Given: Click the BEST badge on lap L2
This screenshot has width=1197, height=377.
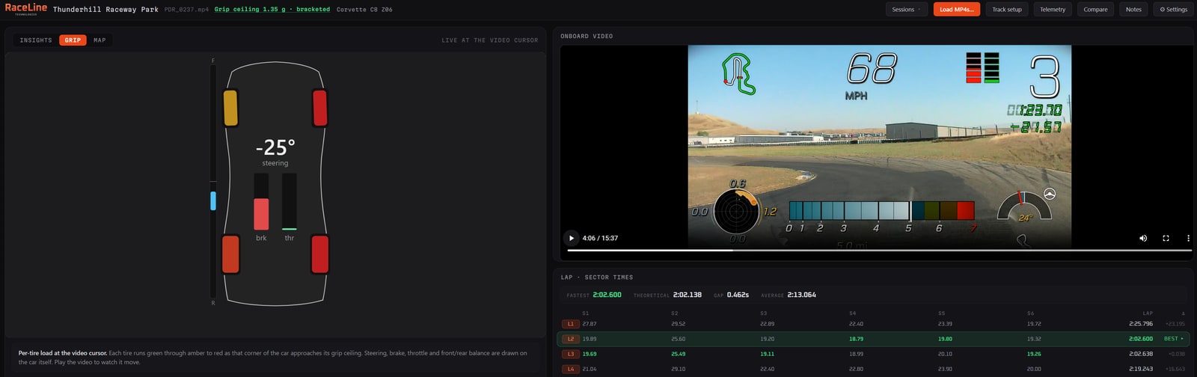Looking at the screenshot, I should [1173, 339].
